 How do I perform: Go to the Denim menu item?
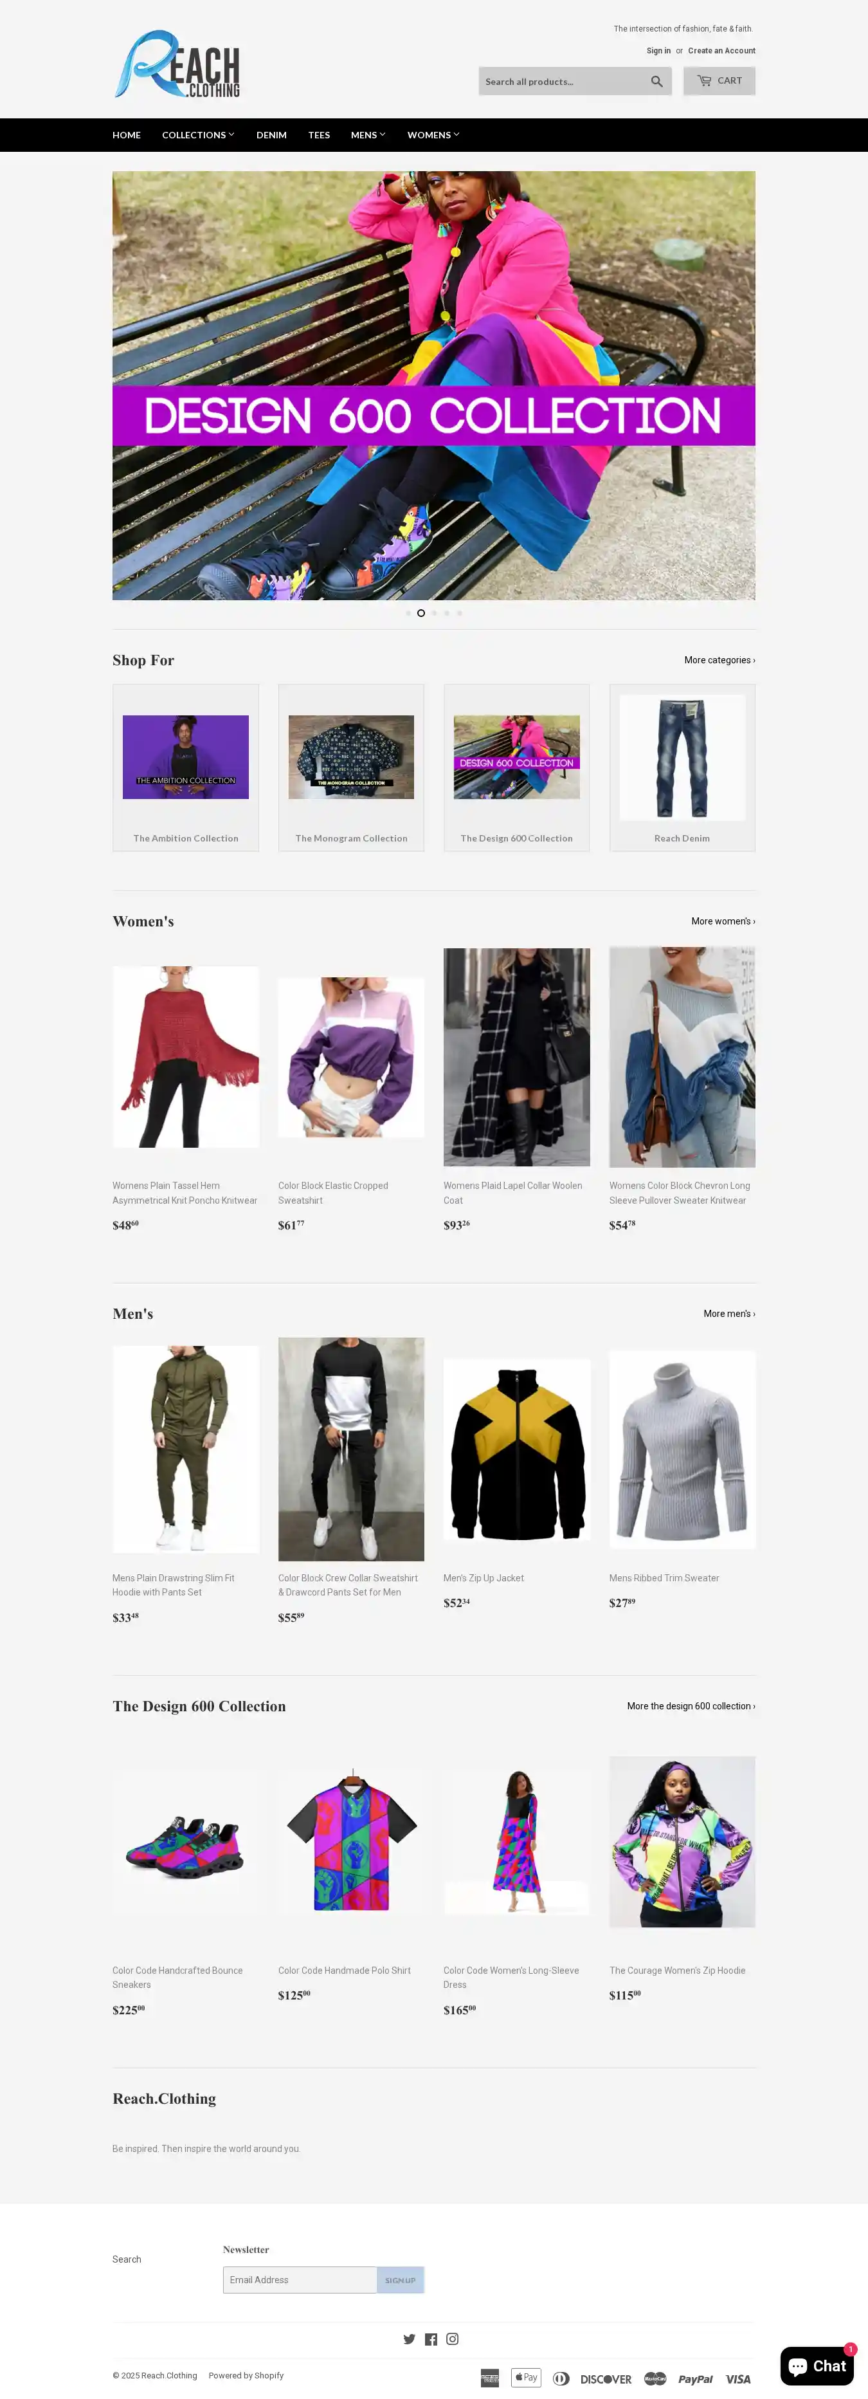pos(272,135)
